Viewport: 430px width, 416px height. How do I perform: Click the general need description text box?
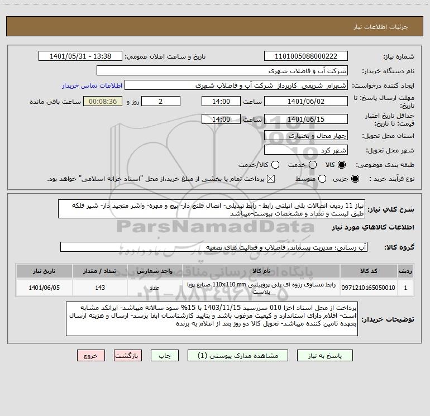212,209
